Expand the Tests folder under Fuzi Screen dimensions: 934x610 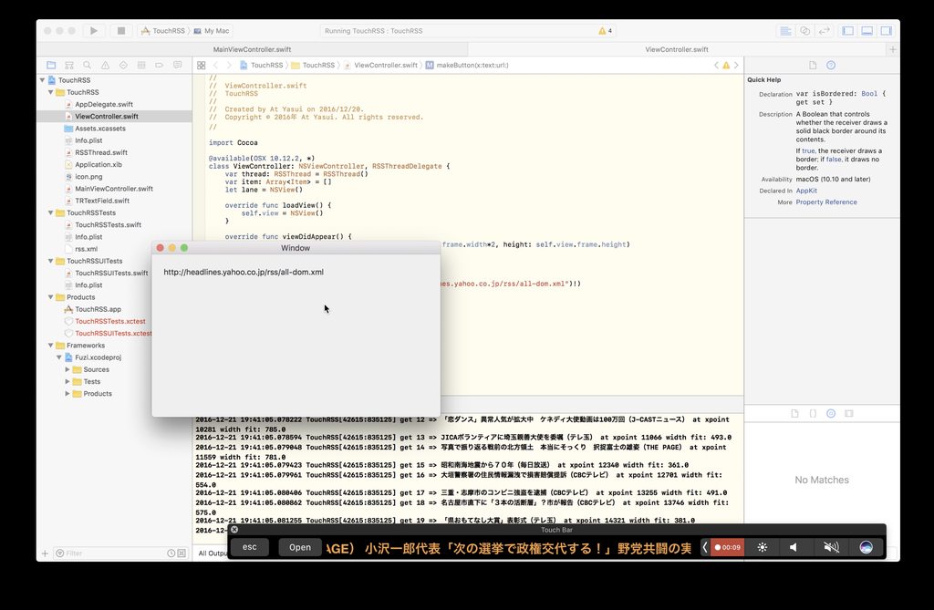(67, 381)
